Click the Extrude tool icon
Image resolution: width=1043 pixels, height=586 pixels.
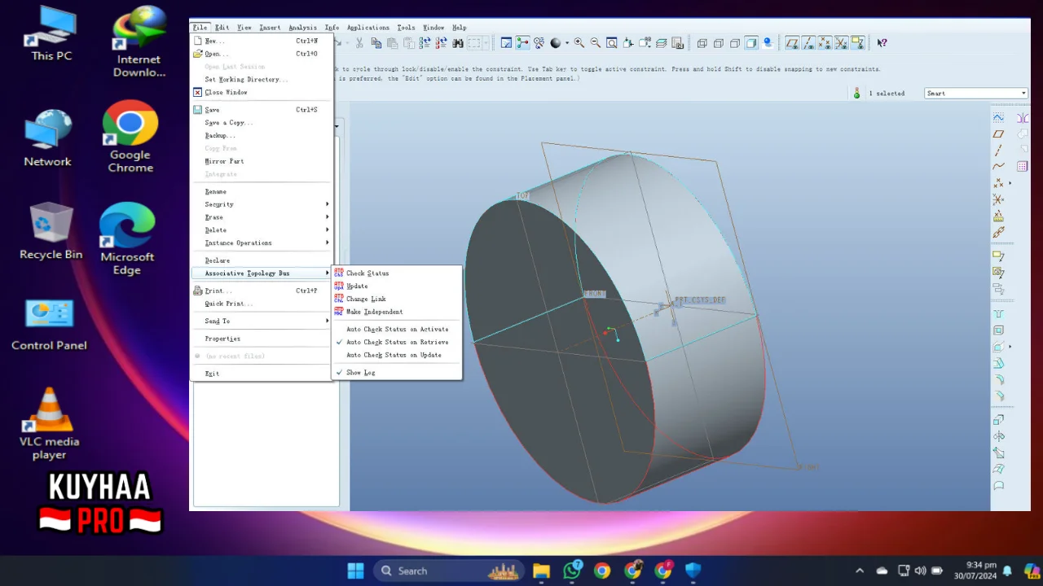pos(998,420)
